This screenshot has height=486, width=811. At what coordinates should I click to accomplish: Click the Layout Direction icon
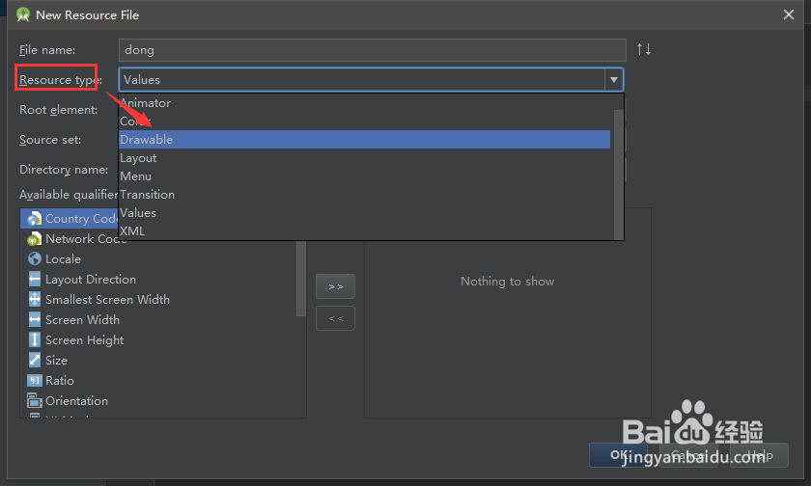[34, 279]
